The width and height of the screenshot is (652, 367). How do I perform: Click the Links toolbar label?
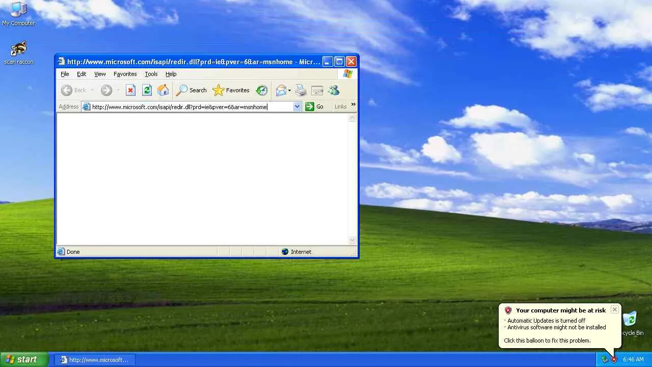point(340,107)
